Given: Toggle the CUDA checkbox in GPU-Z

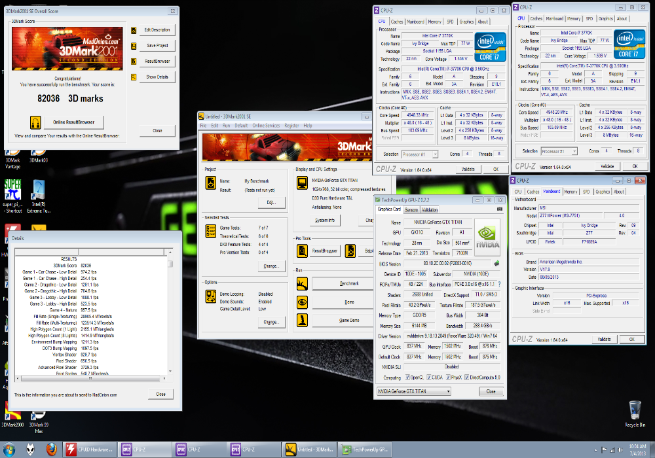Looking at the screenshot, I should [x=428, y=378].
